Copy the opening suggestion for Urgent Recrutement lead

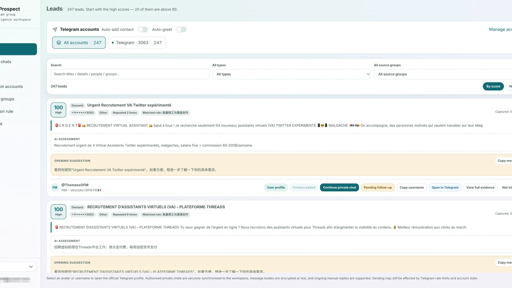click(504, 161)
